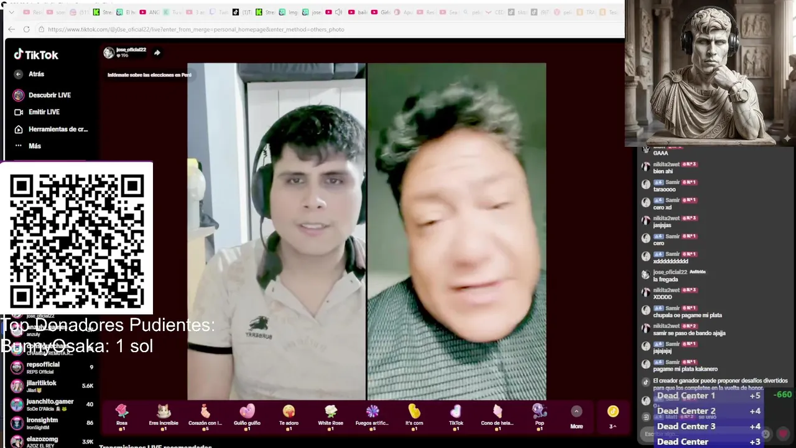Open the jilaritiktok live channel

click(x=53, y=386)
